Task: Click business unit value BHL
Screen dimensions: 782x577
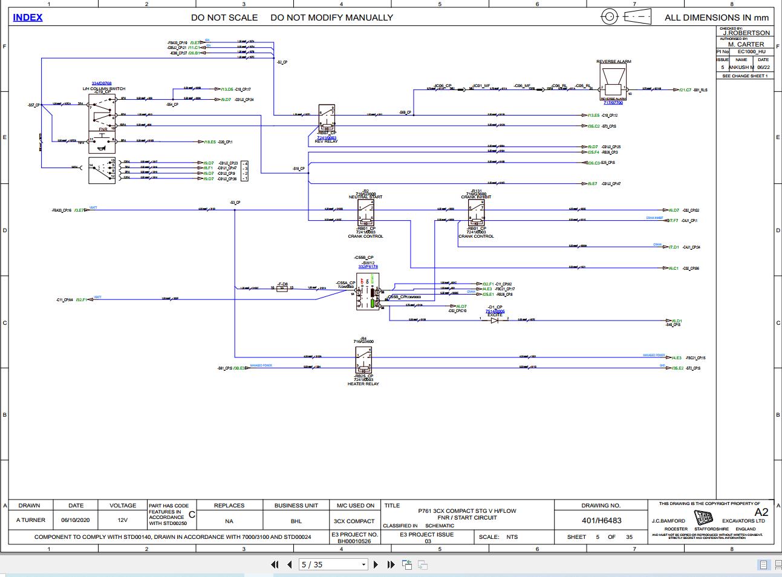Action: point(296,521)
